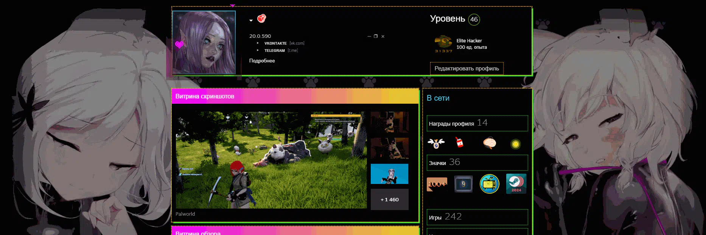This screenshot has height=235, width=706.
Task: Click the 20.0.590 text in the summary
Action: pyautogui.click(x=260, y=36)
